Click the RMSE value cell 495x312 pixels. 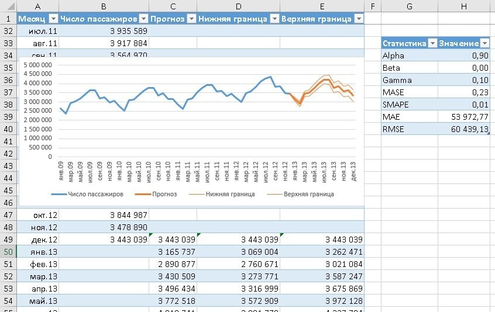tap(464, 129)
